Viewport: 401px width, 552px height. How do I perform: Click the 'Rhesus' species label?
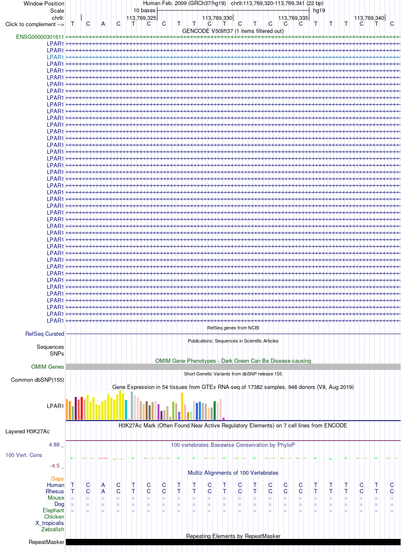(55, 491)
